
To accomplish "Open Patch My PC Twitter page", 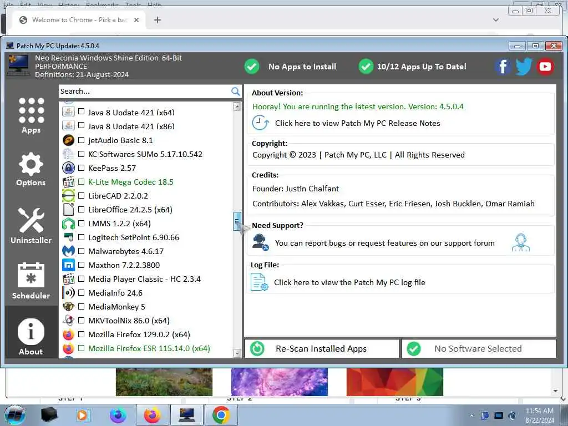I will click(x=524, y=67).
